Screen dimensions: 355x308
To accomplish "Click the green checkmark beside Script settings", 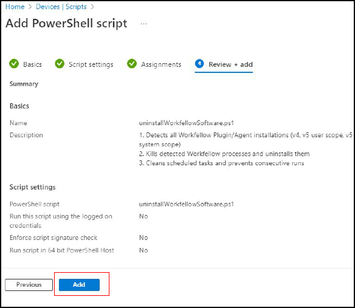I will (x=60, y=64).
